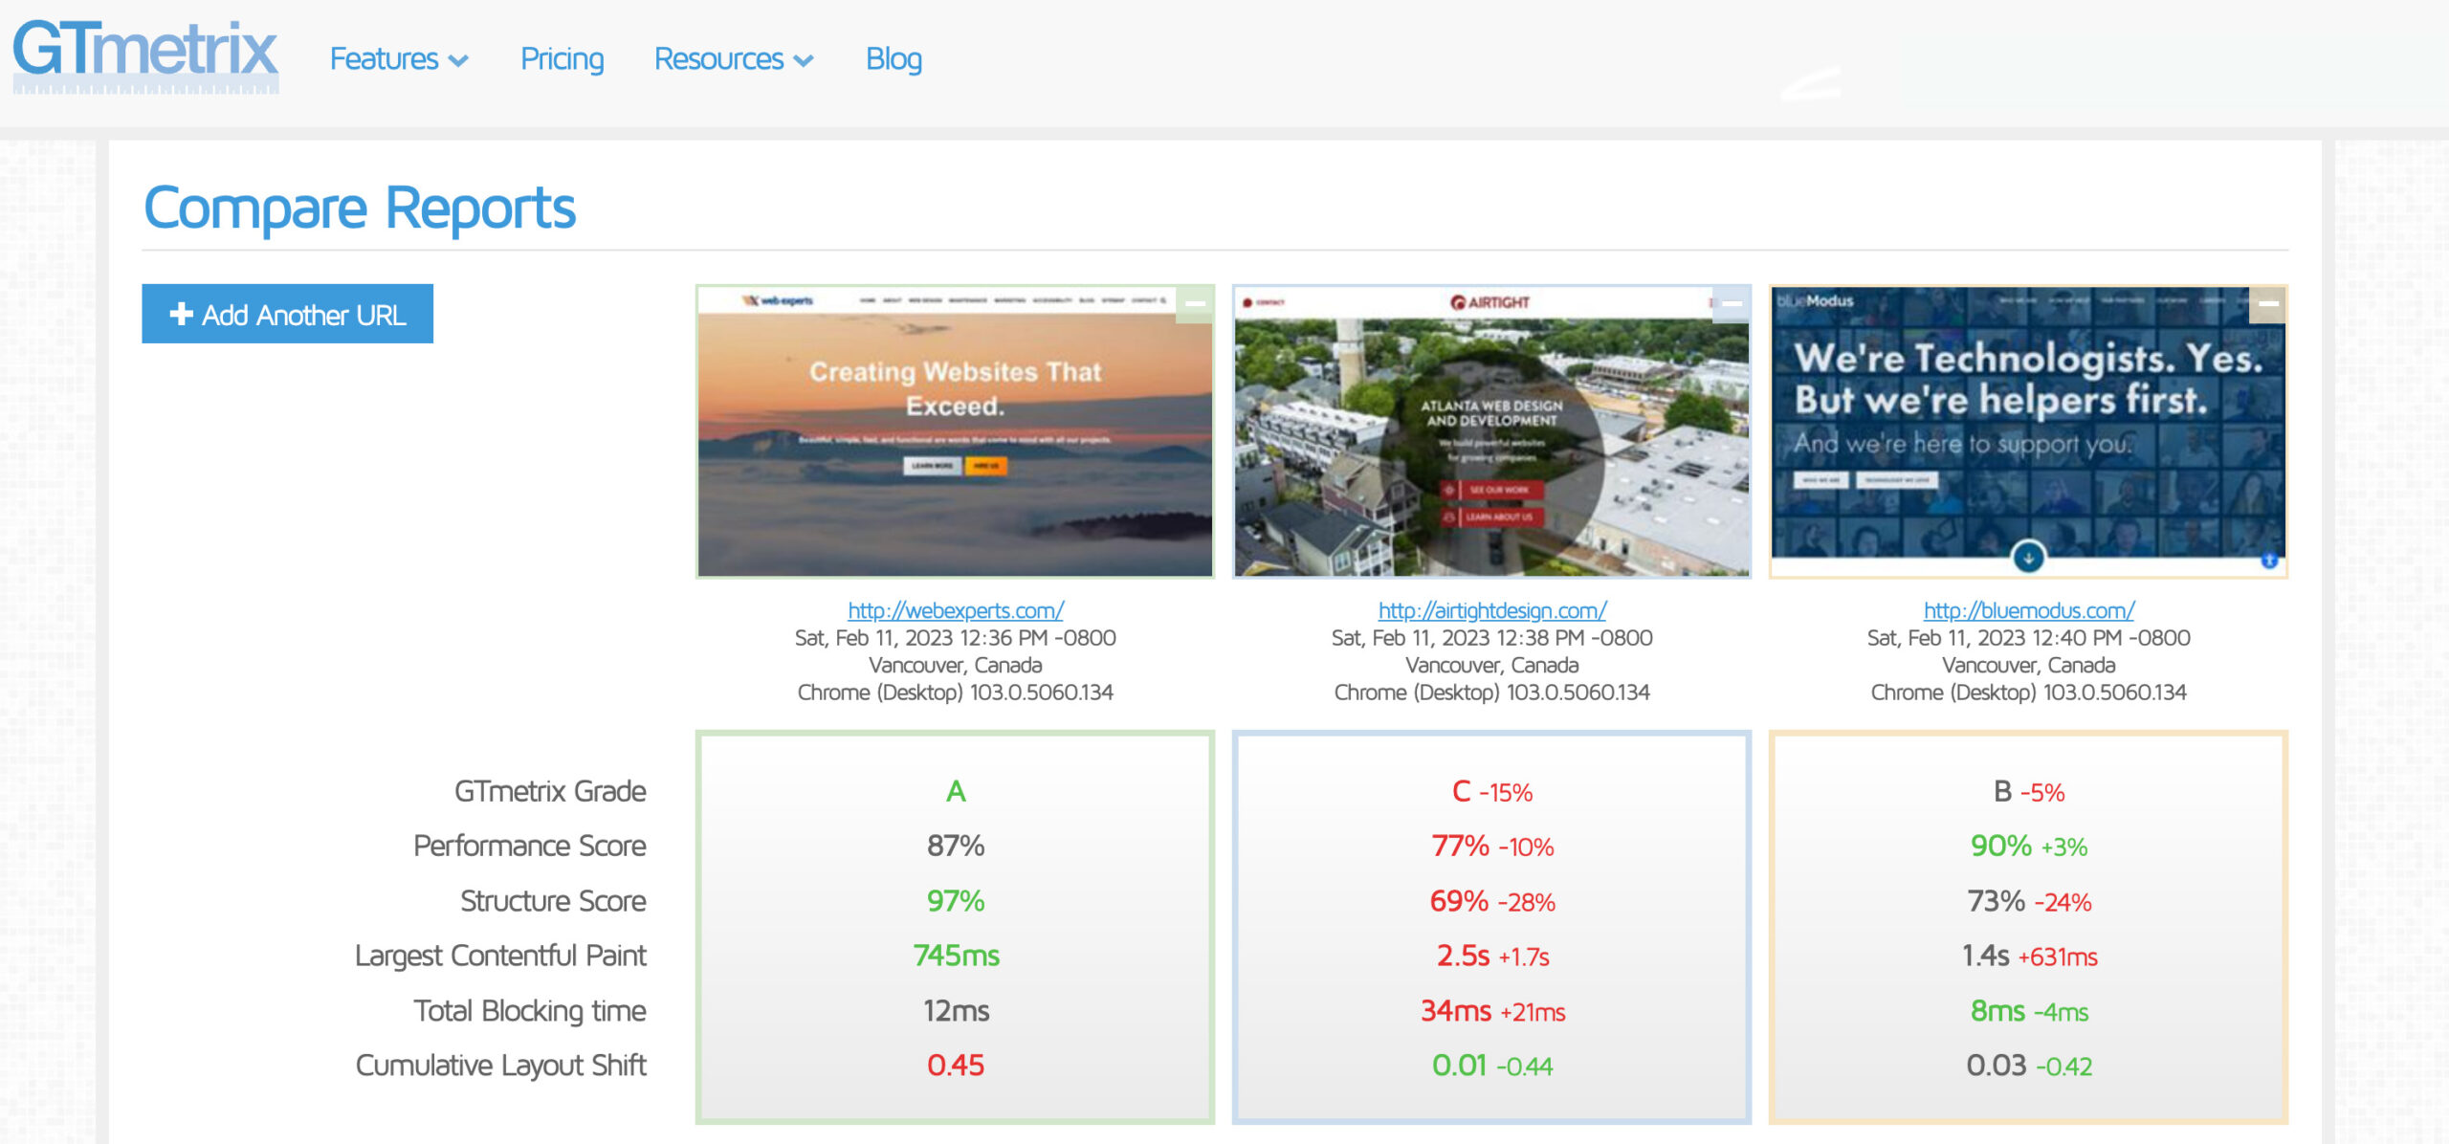2449x1144 pixels.
Task: Remove the airtightdesign.com report with minus icon
Action: click(1732, 304)
